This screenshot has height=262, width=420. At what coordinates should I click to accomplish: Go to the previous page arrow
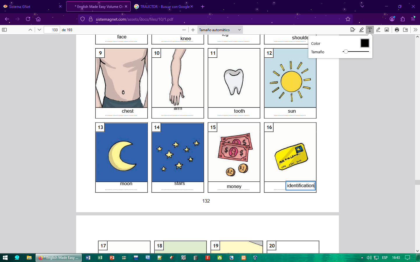pyautogui.click(x=30, y=30)
